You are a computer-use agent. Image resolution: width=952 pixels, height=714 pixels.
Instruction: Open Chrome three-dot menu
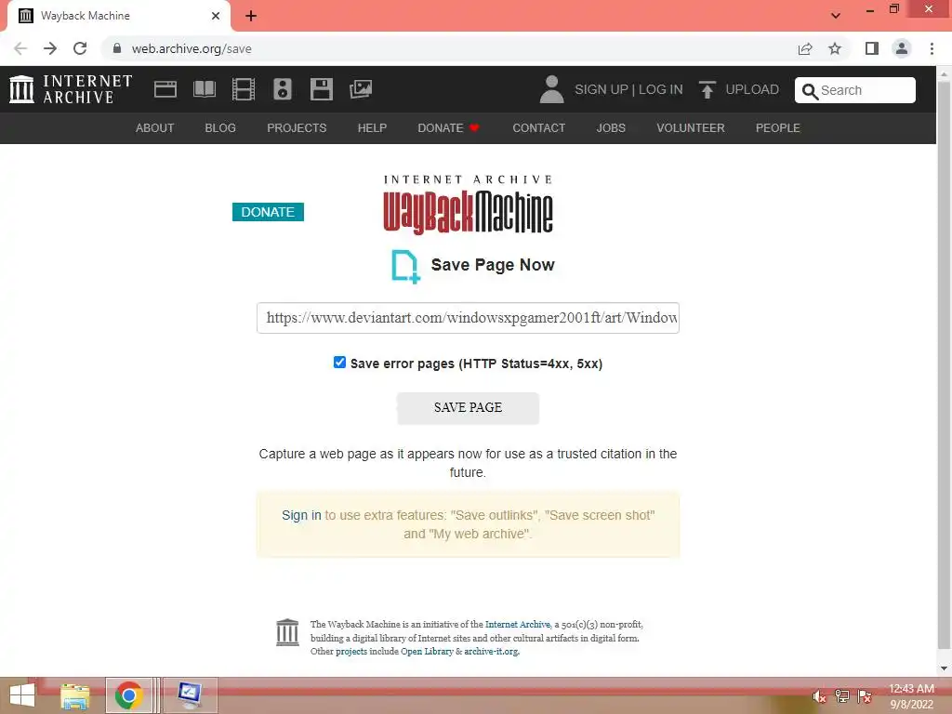pos(932,48)
